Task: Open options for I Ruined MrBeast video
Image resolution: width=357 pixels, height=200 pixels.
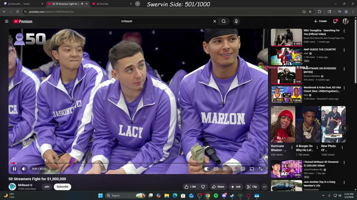Action: click(344, 162)
